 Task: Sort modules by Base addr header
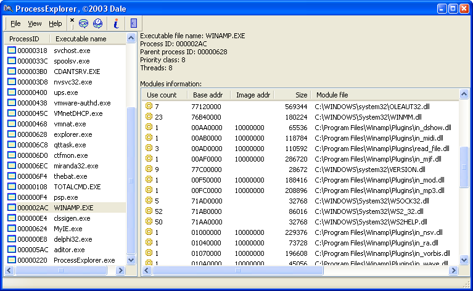coord(208,95)
